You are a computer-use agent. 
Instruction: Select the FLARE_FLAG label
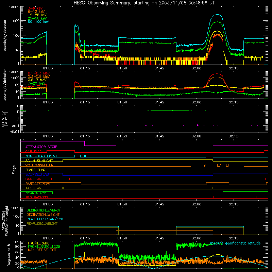[x=35, y=170]
